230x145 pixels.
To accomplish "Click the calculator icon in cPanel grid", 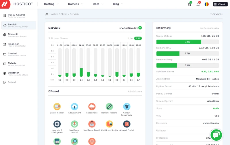I will pos(57,141).
